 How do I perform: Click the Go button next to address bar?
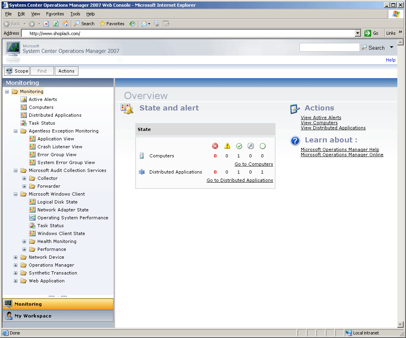click(x=371, y=33)
